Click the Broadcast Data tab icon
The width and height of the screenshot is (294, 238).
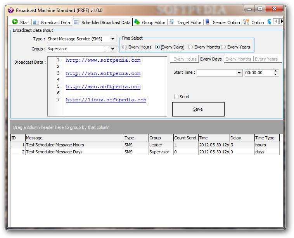click(36, 23)
